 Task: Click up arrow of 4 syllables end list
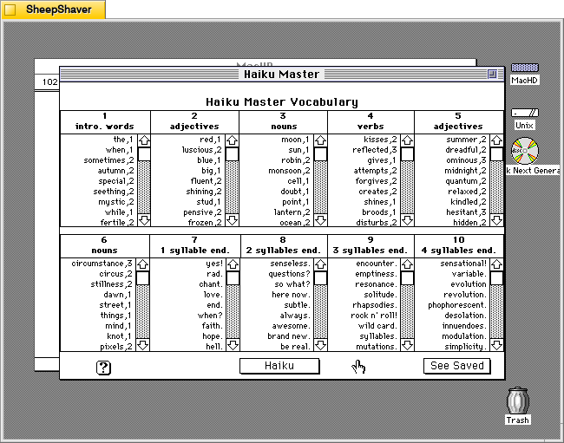click(x=496, y=264)
